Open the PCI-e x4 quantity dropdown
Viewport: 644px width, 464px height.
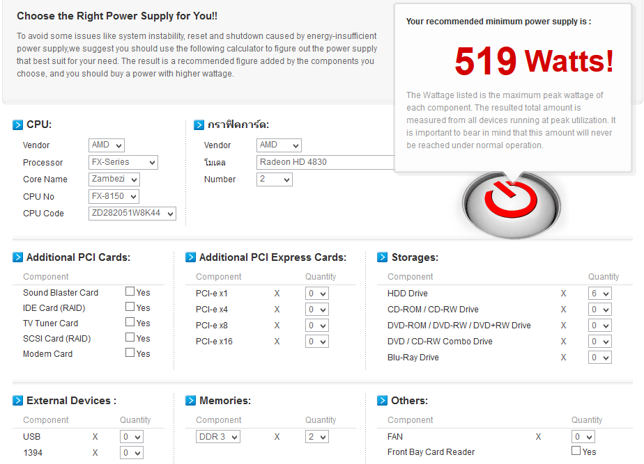pyautogui.click(x=316, y=310)
